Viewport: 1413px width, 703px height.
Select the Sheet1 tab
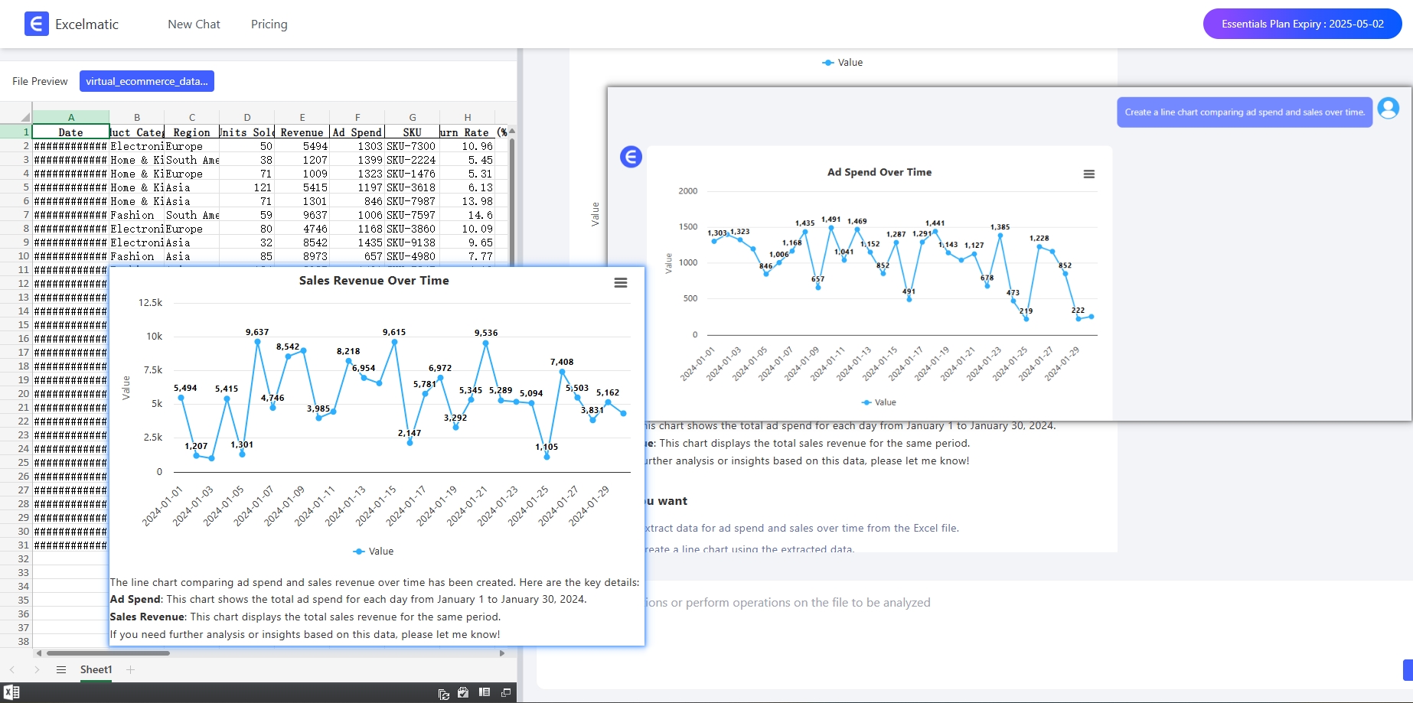pos(96,670)
